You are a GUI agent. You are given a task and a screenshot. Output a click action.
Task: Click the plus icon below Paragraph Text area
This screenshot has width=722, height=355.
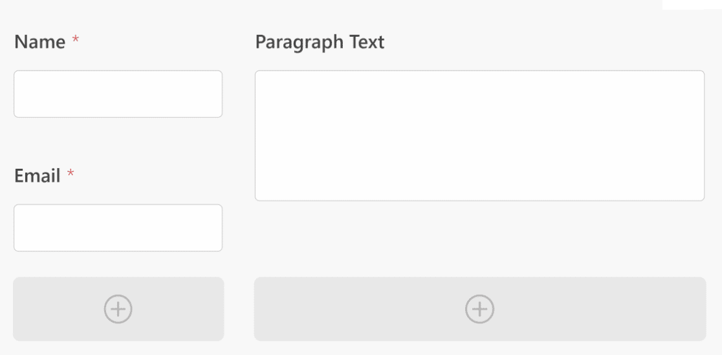(x=479, y=309)
